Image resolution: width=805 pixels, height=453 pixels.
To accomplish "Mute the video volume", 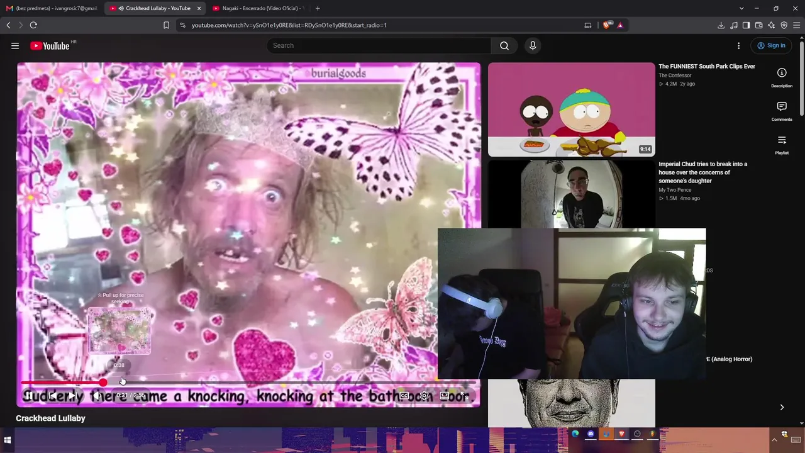I will [96, 396].
